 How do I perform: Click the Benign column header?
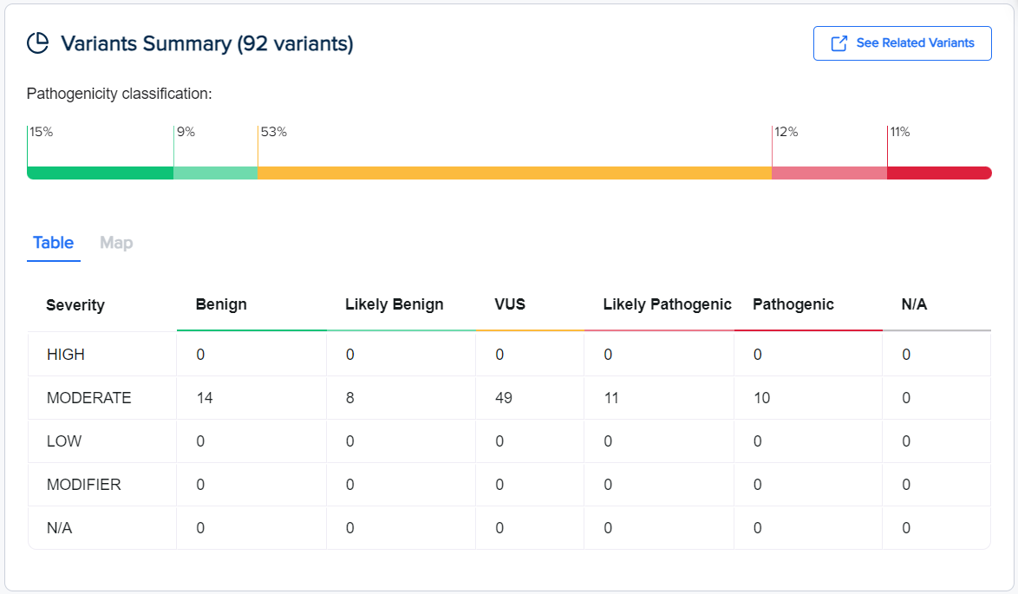221,304
